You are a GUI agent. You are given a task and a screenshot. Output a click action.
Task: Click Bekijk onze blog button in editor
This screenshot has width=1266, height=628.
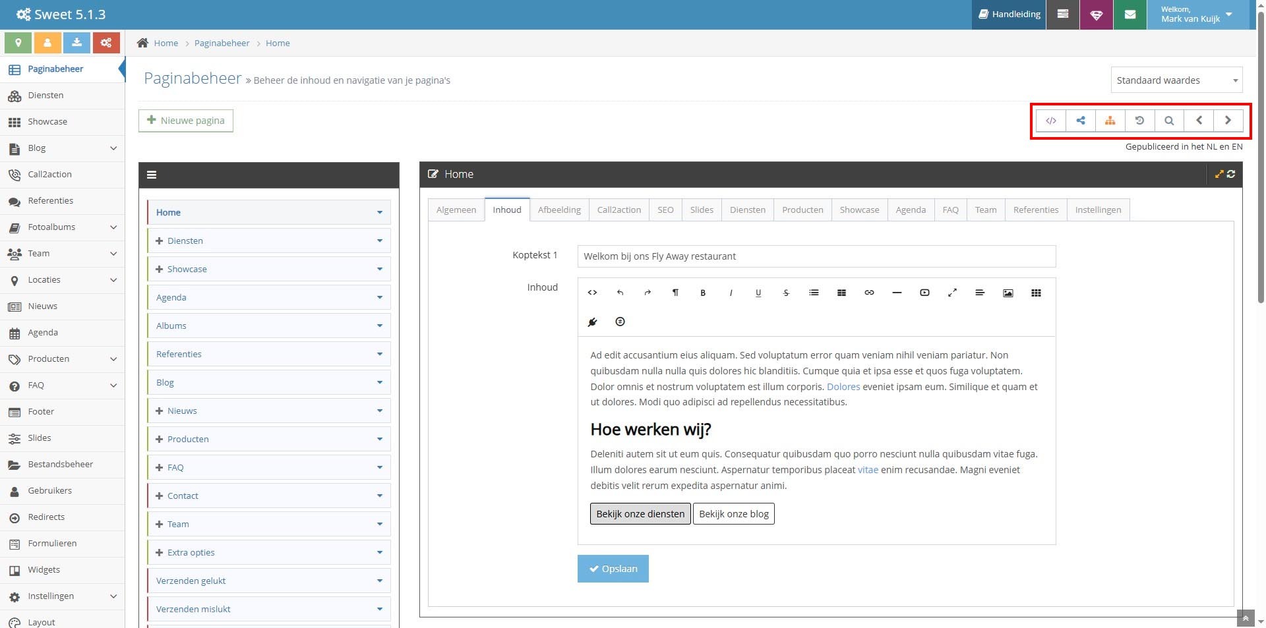[734, 514]
